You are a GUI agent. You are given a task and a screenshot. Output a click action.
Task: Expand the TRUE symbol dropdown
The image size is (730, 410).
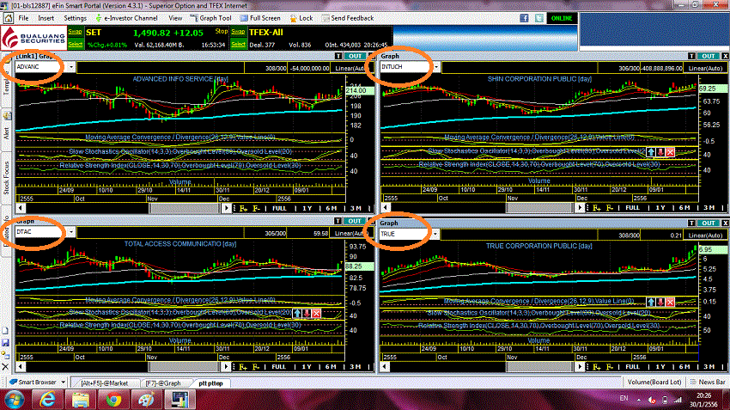click(435, 234)
